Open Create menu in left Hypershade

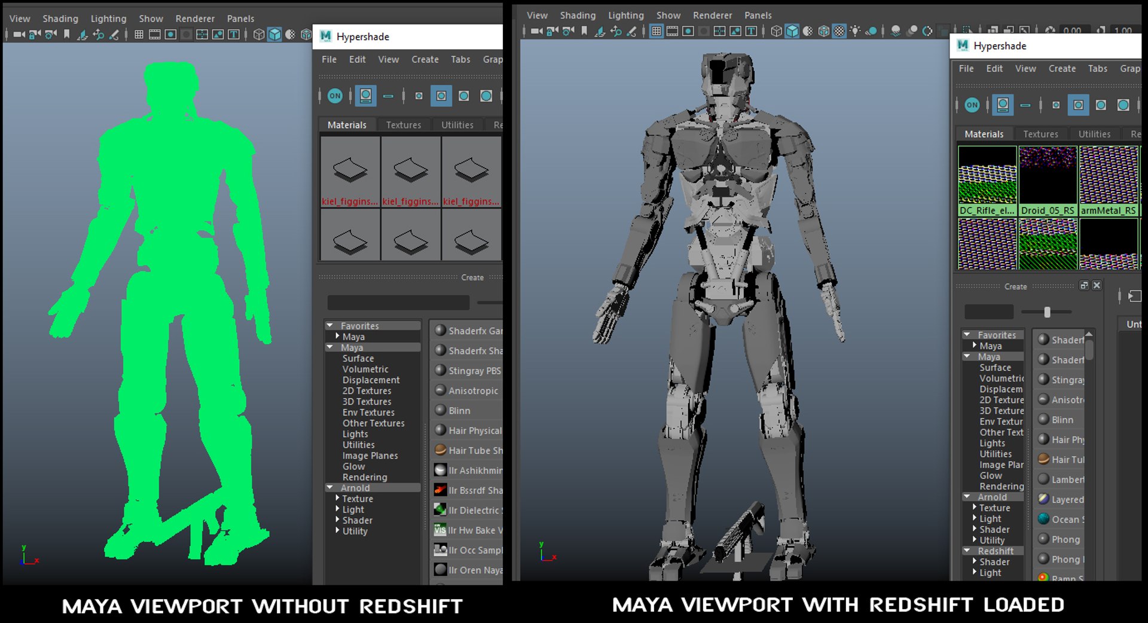425,59
